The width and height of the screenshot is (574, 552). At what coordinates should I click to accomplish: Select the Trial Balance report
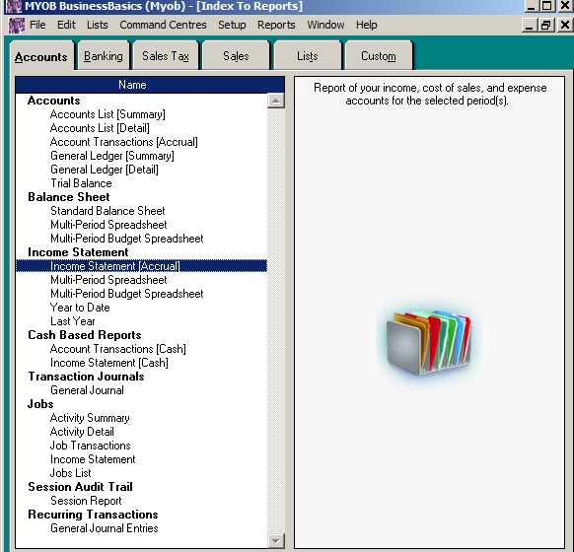(x=81, y=183)
